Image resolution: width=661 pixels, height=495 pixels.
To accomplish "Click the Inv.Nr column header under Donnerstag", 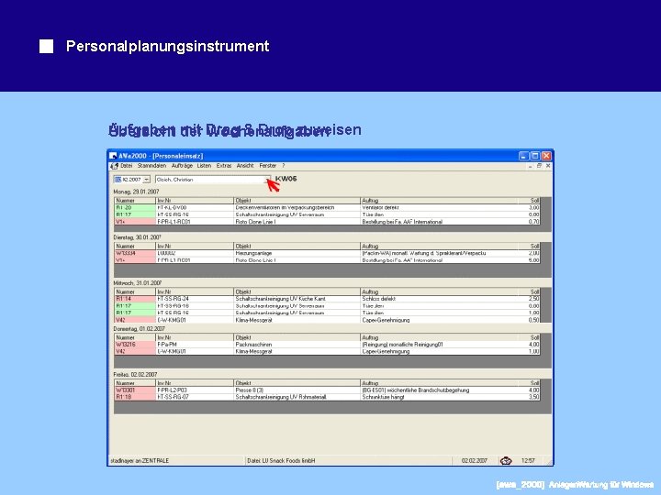I will [195, 337].
